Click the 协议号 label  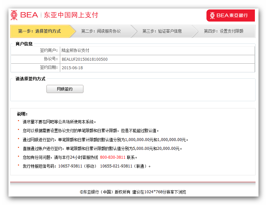51,59
